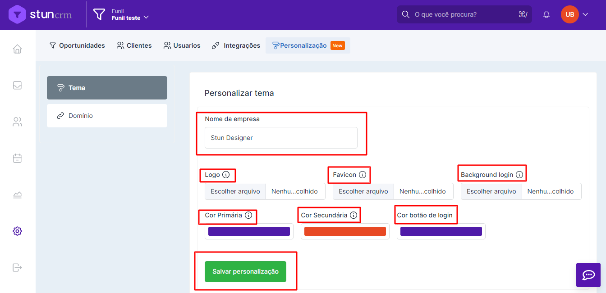Click Salvar personalização button
This screenshot has height=293, width=606.
[245, 271]
